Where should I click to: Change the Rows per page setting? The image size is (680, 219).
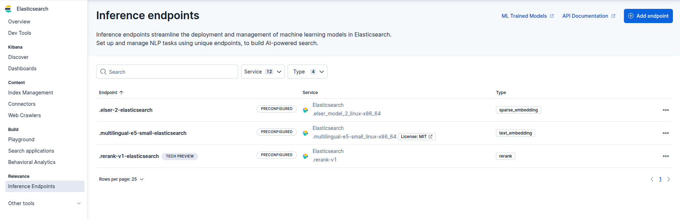pos(121,179)
